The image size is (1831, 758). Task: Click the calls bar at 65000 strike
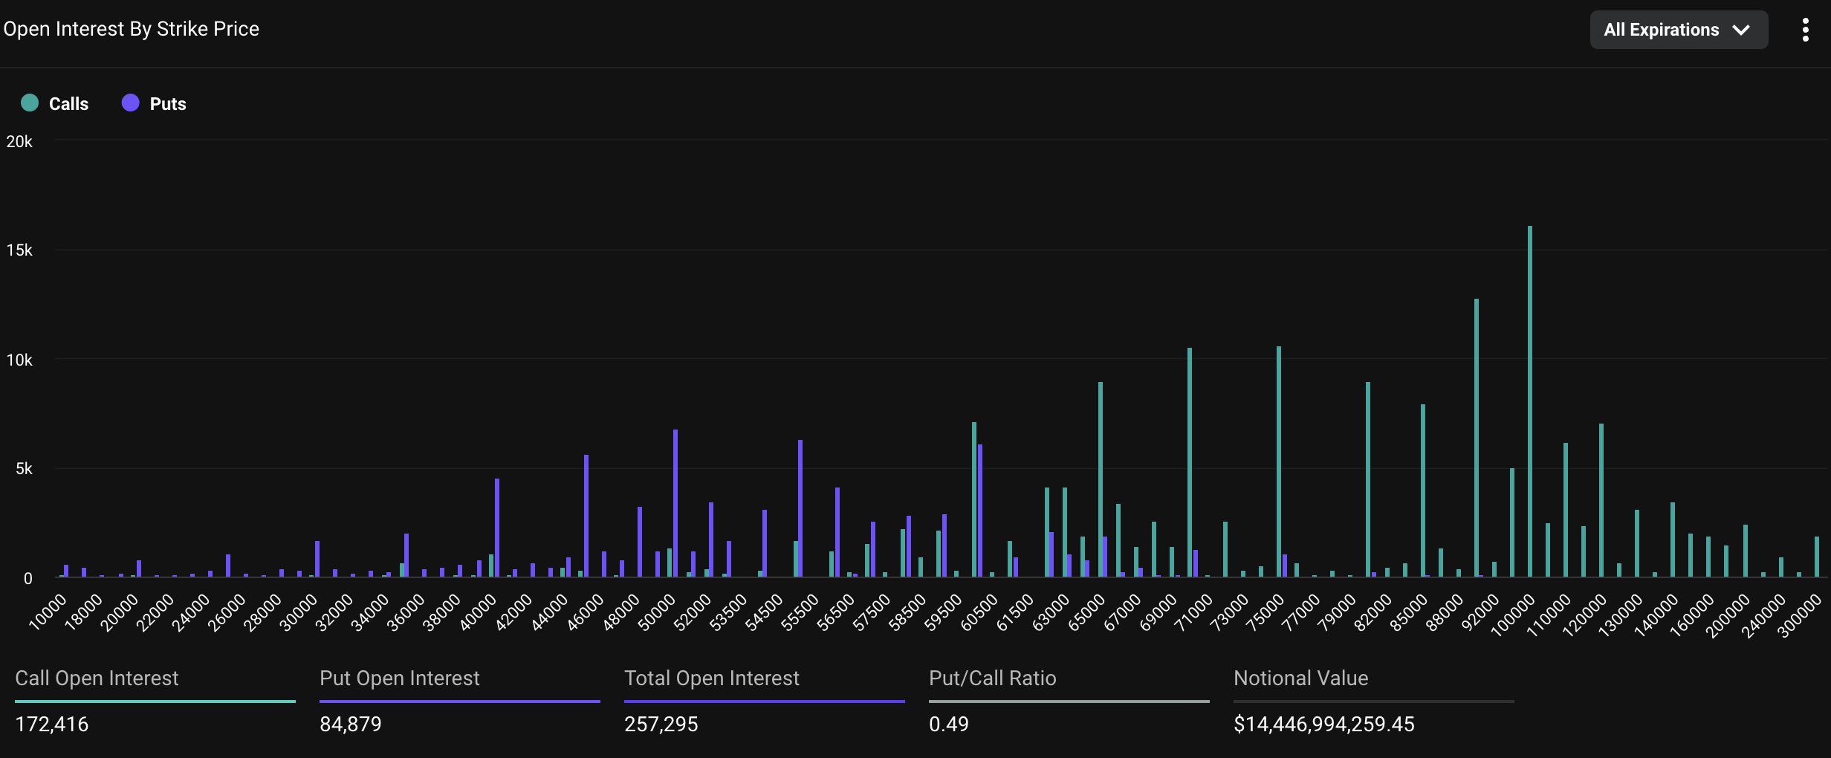[x=1101, y=479]
